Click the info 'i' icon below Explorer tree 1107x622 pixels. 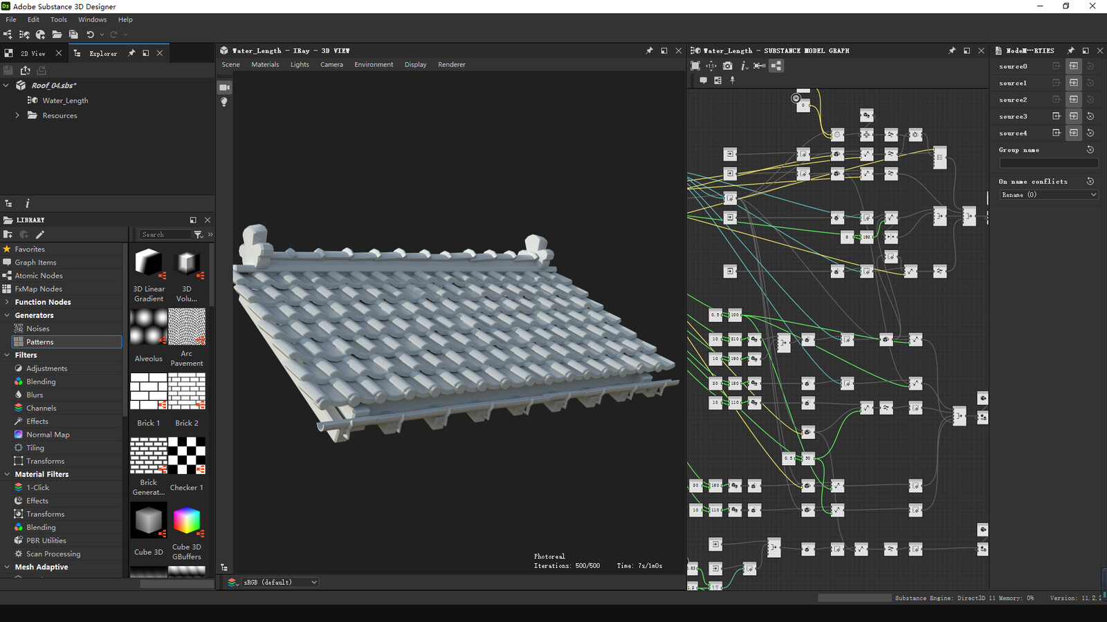click(x=28, y=204)
